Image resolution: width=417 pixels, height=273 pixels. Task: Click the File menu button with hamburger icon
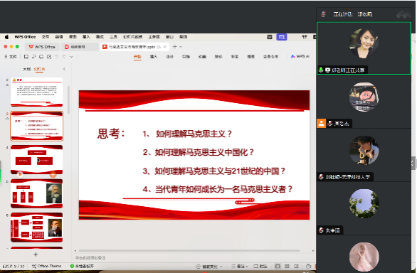tap(11, 57)
